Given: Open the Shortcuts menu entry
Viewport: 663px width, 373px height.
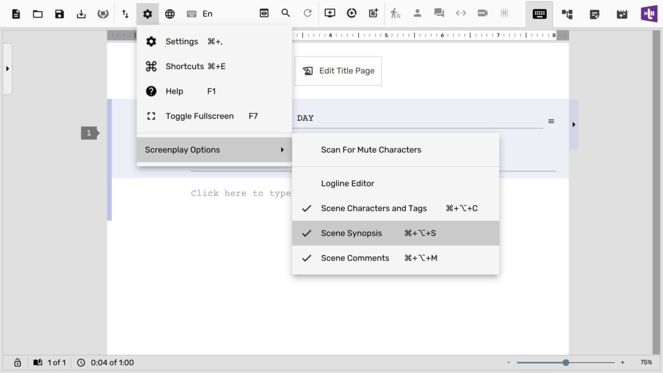Looking at the screenshot, I should (184, 66).
